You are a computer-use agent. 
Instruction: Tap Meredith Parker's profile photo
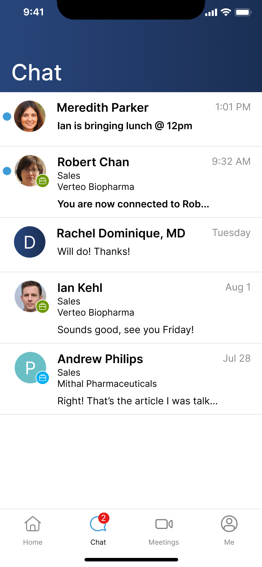pyautogui.click(x=30, y=116)
